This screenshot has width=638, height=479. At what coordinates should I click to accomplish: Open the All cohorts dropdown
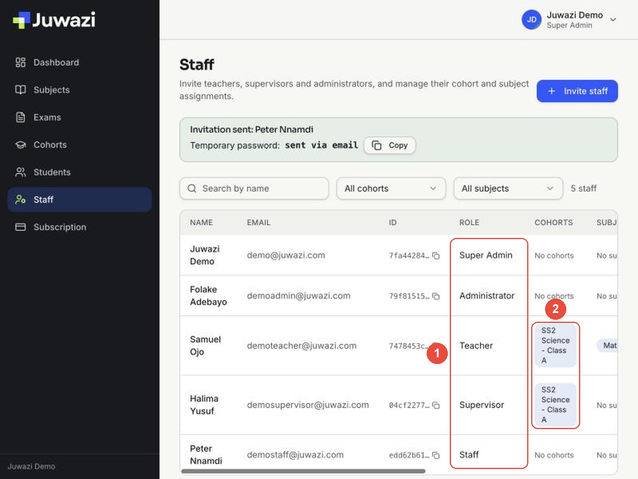(391, 188)
